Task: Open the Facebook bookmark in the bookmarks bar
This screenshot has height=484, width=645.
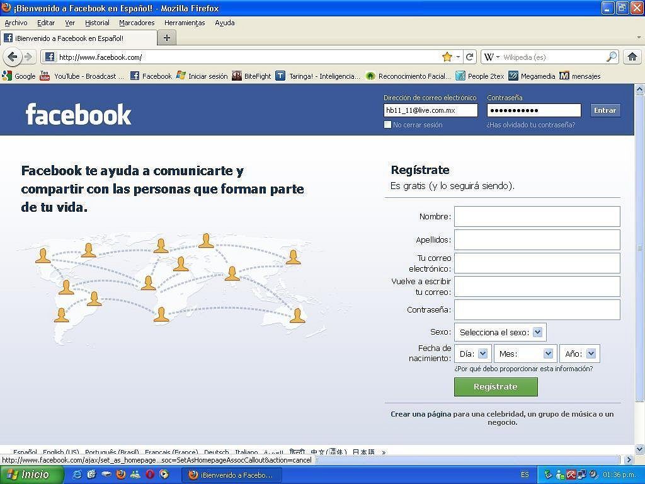Action: 151,76
